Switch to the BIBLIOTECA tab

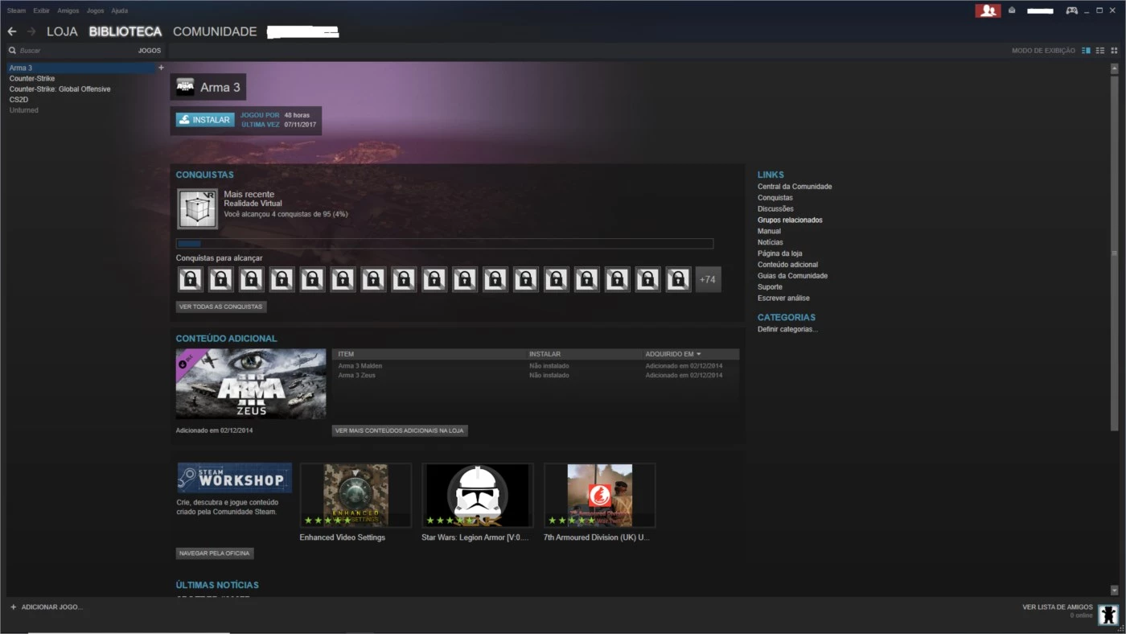[125, 31]
